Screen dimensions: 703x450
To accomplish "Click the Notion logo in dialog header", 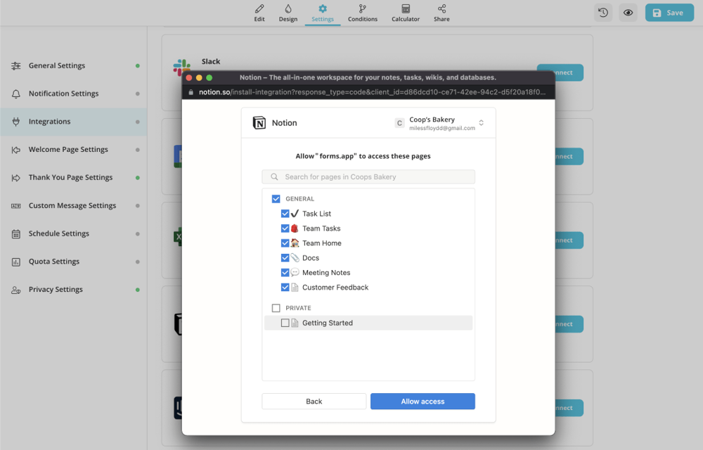I will tap(259, 123).
